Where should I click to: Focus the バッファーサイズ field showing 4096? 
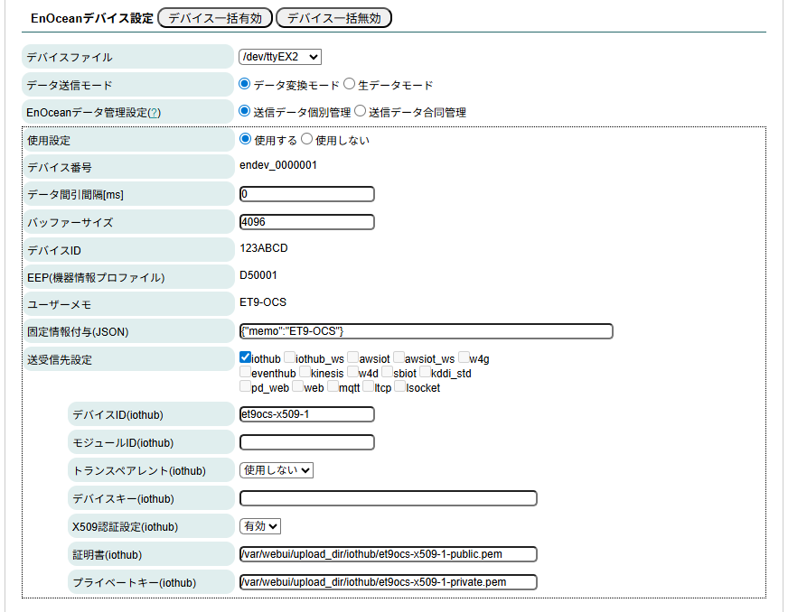click(x=307, y=222)
